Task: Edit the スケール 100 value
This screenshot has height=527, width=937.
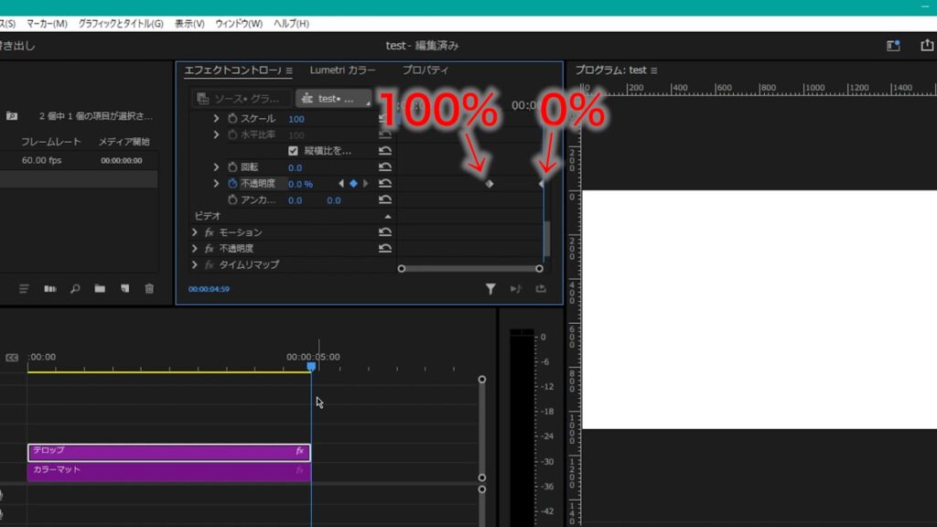Action: tap(296, 119)
